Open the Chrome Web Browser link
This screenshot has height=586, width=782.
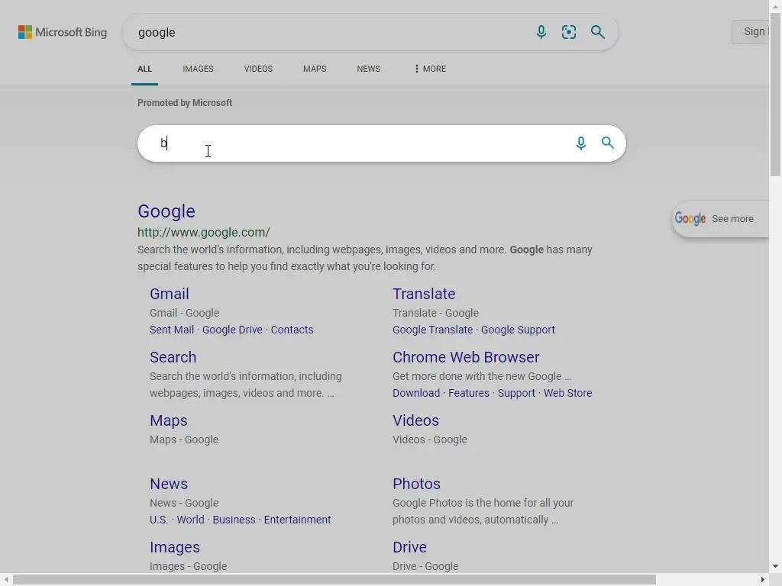[x=466, y=357]
